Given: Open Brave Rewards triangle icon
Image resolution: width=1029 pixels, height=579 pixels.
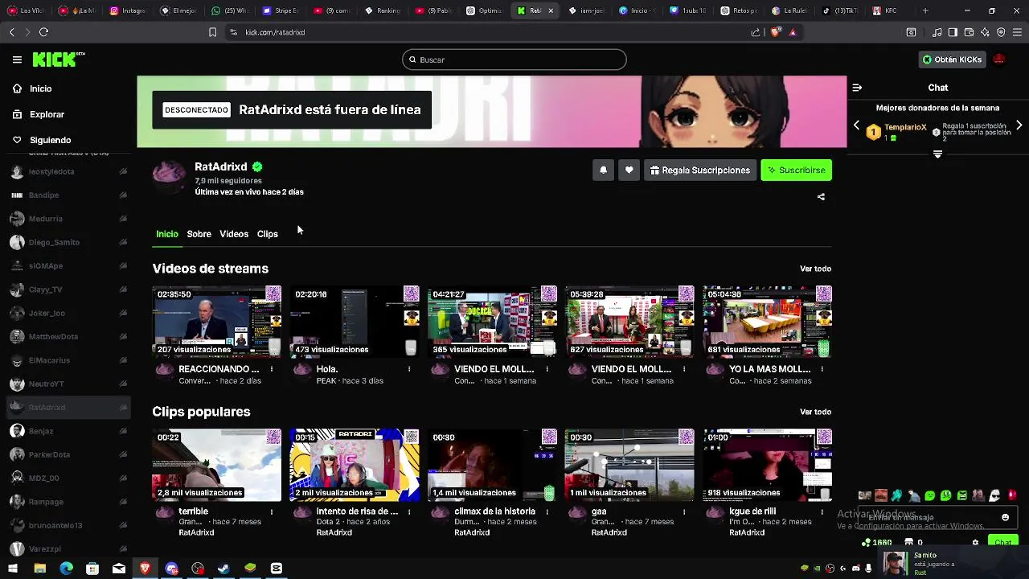Looking at the screenshot, I should (x=793, y=32).
